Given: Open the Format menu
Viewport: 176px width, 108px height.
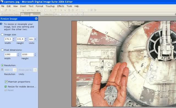Looking at the screenshot, I should click(x=39, y=6).
